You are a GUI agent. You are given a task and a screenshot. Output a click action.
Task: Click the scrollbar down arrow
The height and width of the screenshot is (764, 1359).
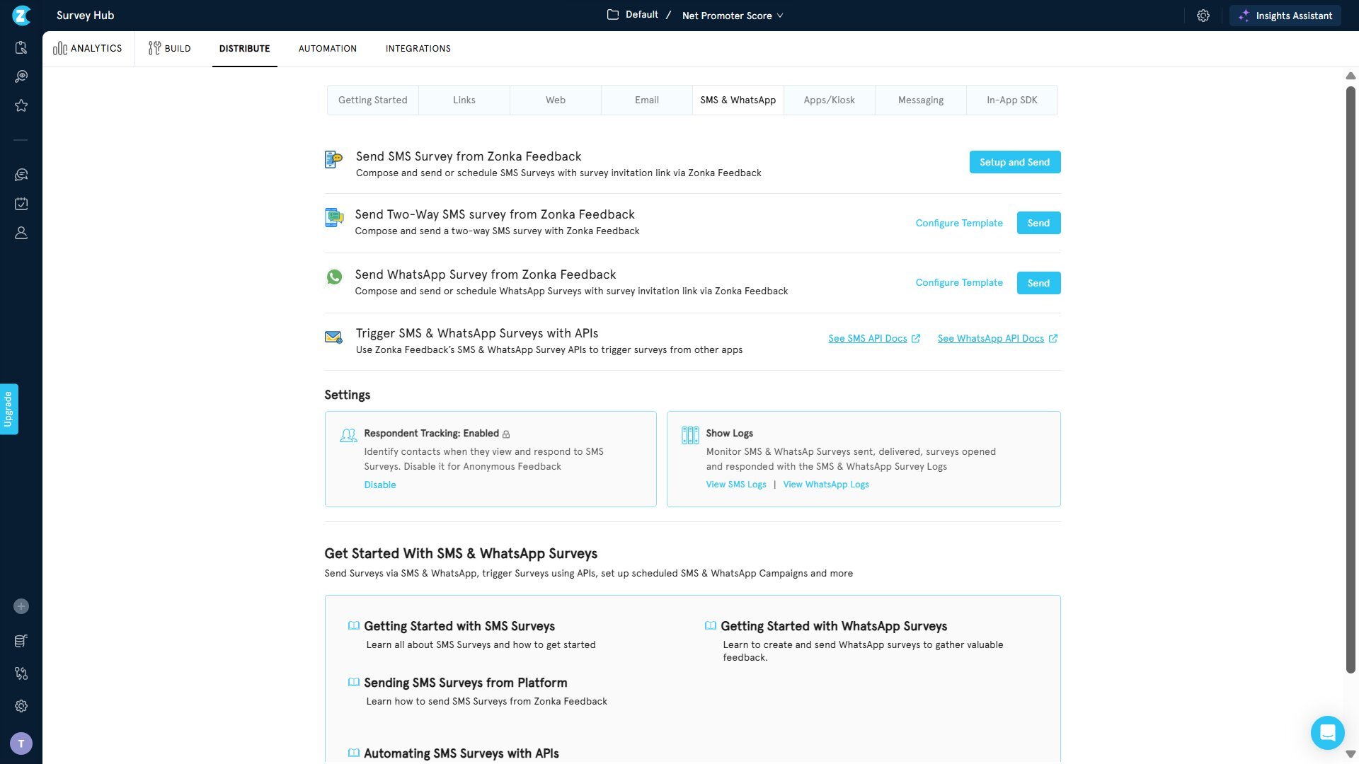[1351, 754]
